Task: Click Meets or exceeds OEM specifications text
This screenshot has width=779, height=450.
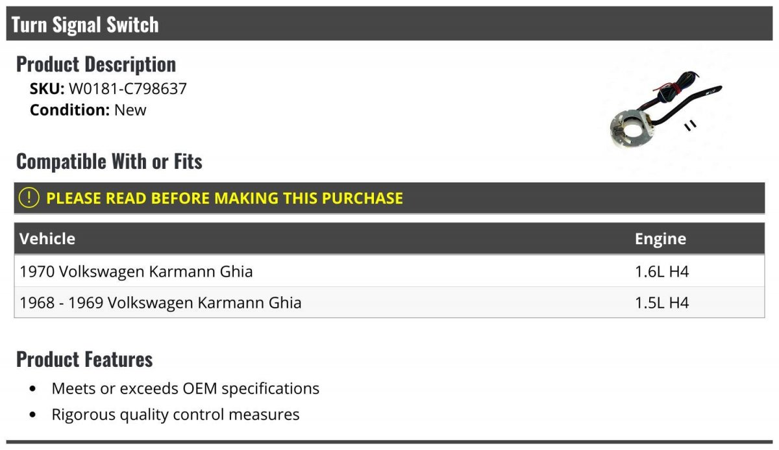Action: [x=185, y=388]
